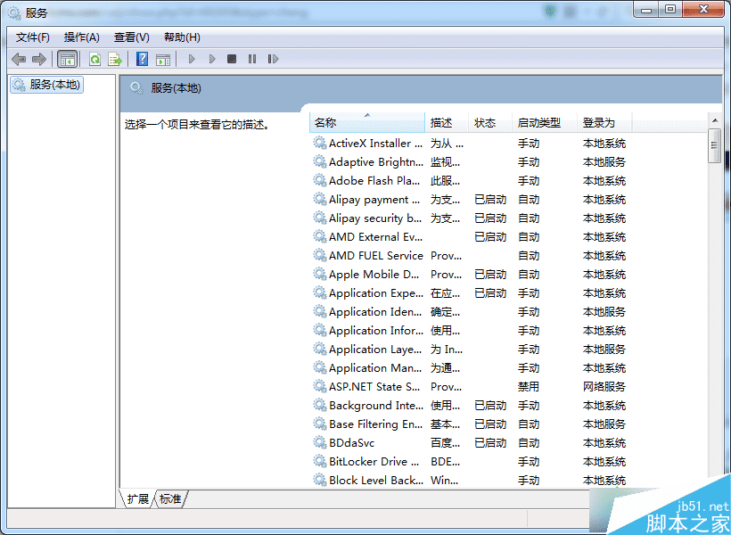Open help using the blue question mark icon
The width and height of the screenshot is (731, 535).
tap(142, 59)
